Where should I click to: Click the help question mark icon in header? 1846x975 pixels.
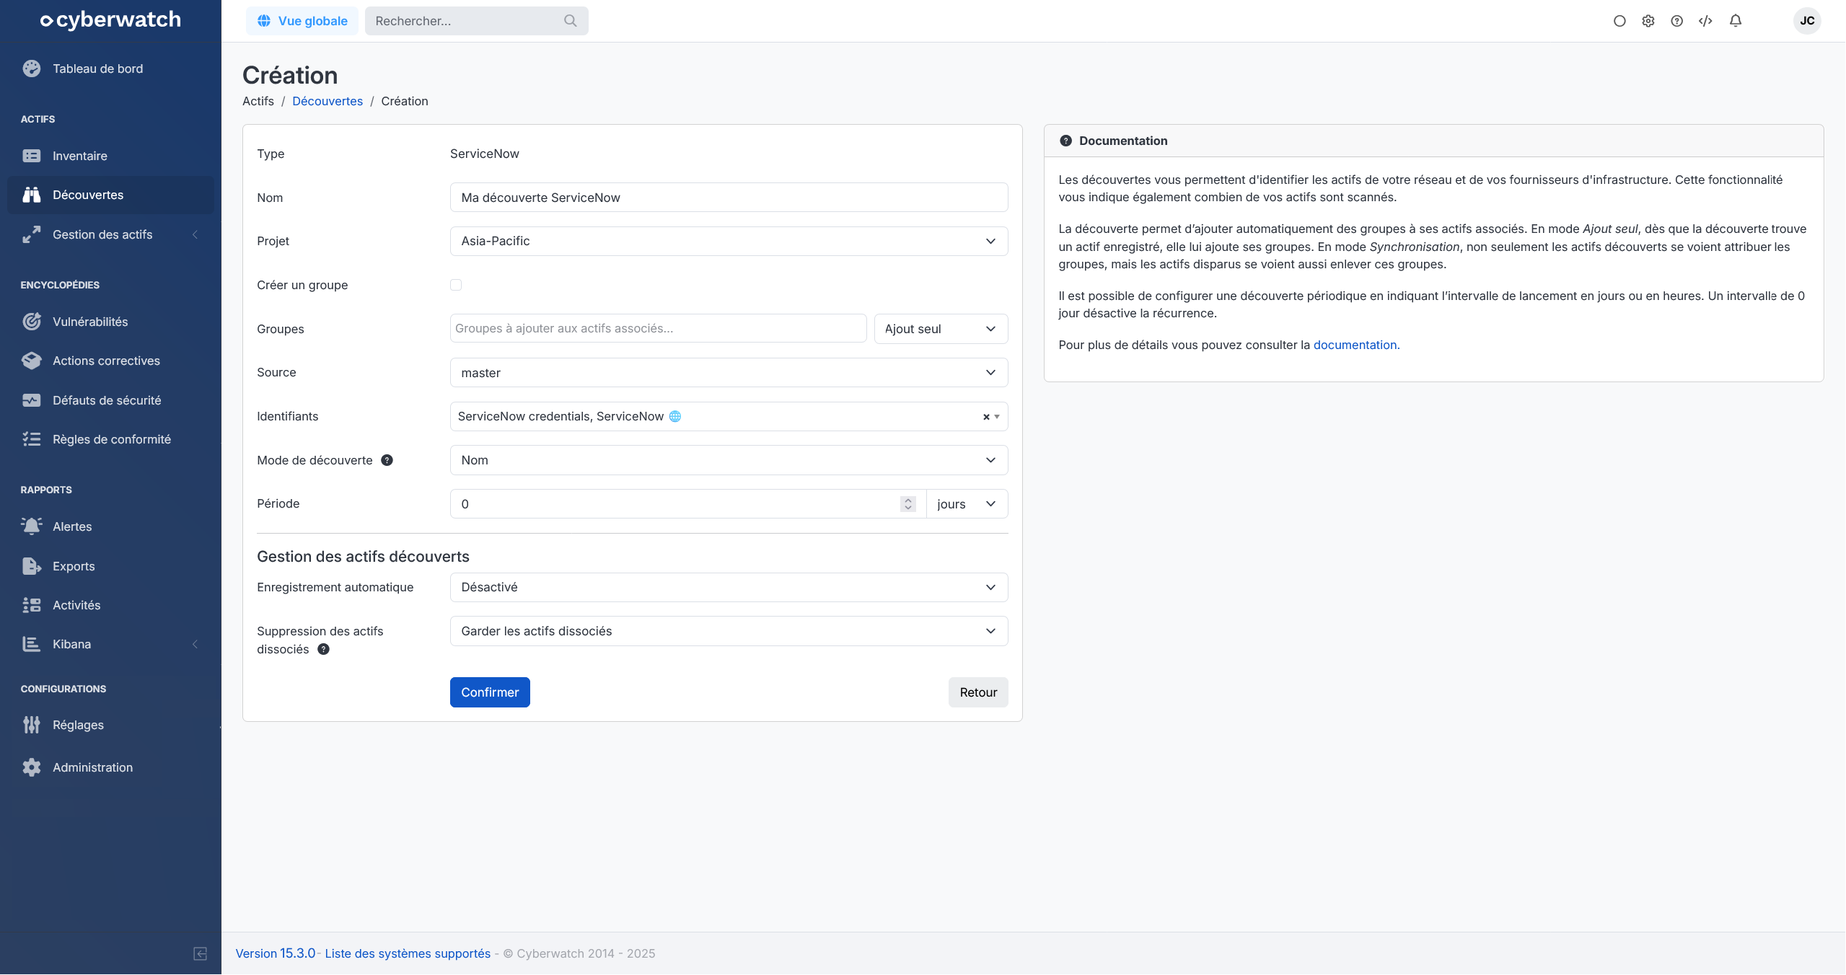click(x=1676, y=21)
